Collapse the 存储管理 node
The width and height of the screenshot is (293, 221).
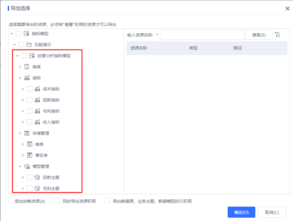(x=20, y=133)
